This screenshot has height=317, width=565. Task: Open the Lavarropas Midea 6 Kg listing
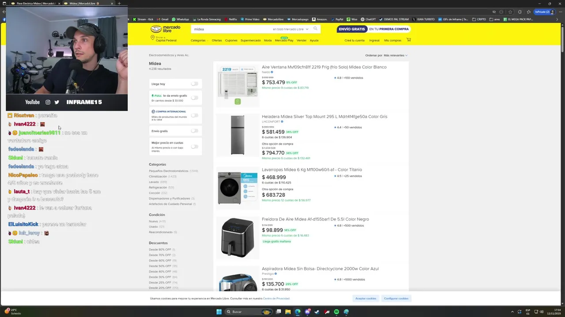pyautogui.click(x=312, y=170)
